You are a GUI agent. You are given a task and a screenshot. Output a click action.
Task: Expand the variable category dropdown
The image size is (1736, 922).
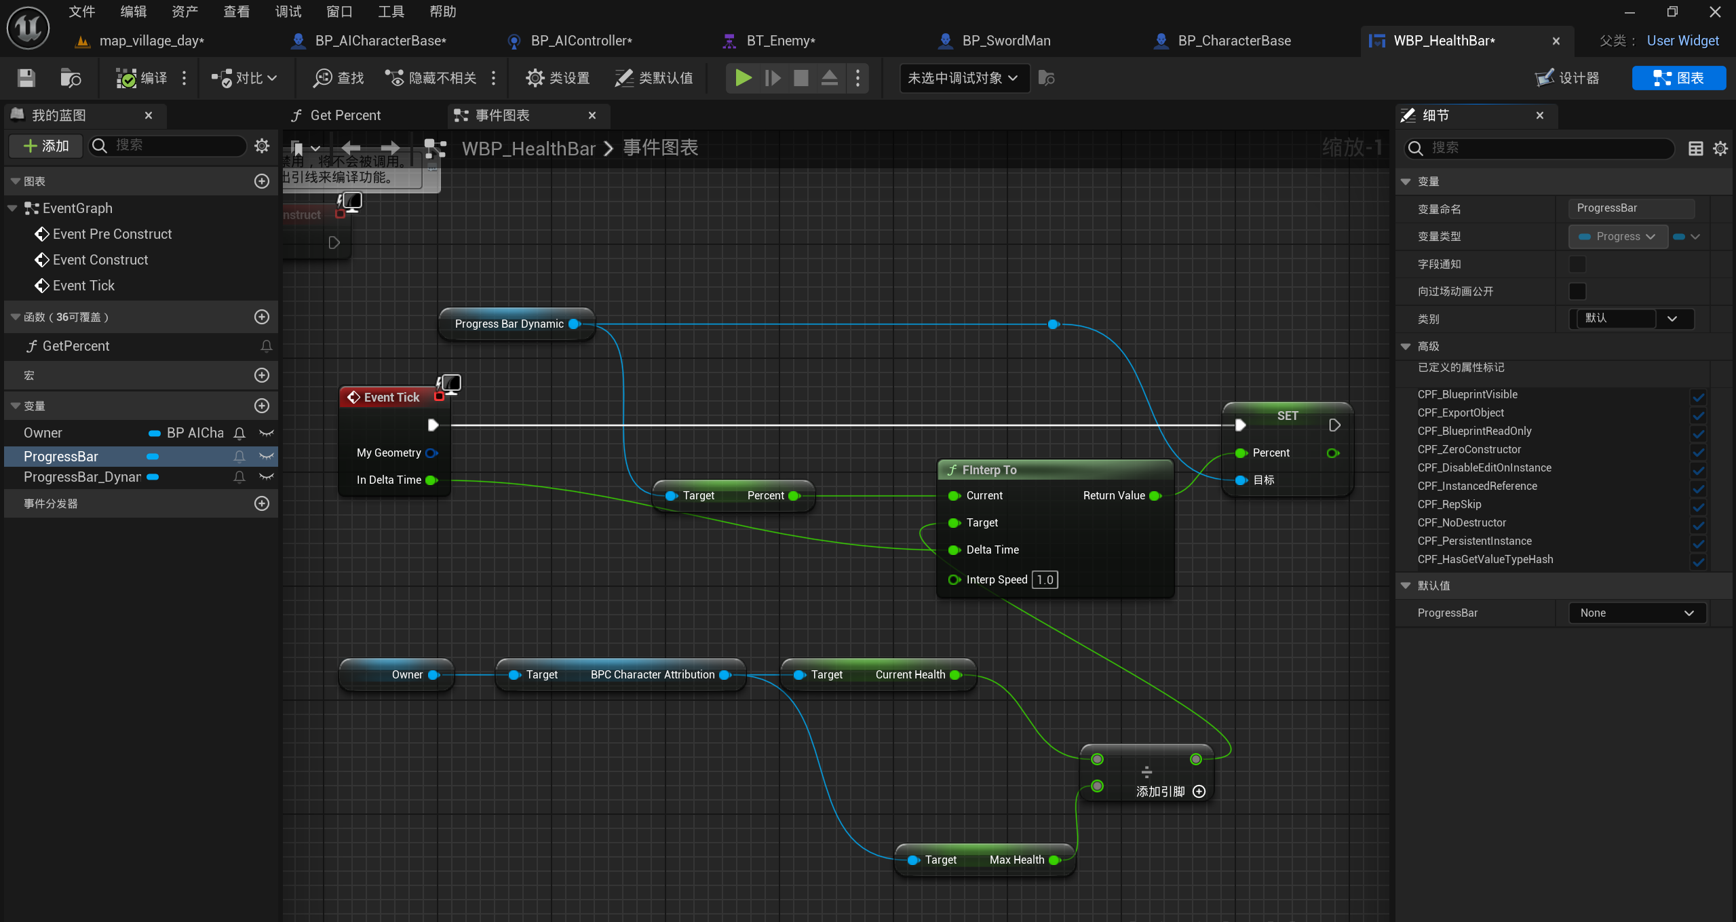point(1672,318)
